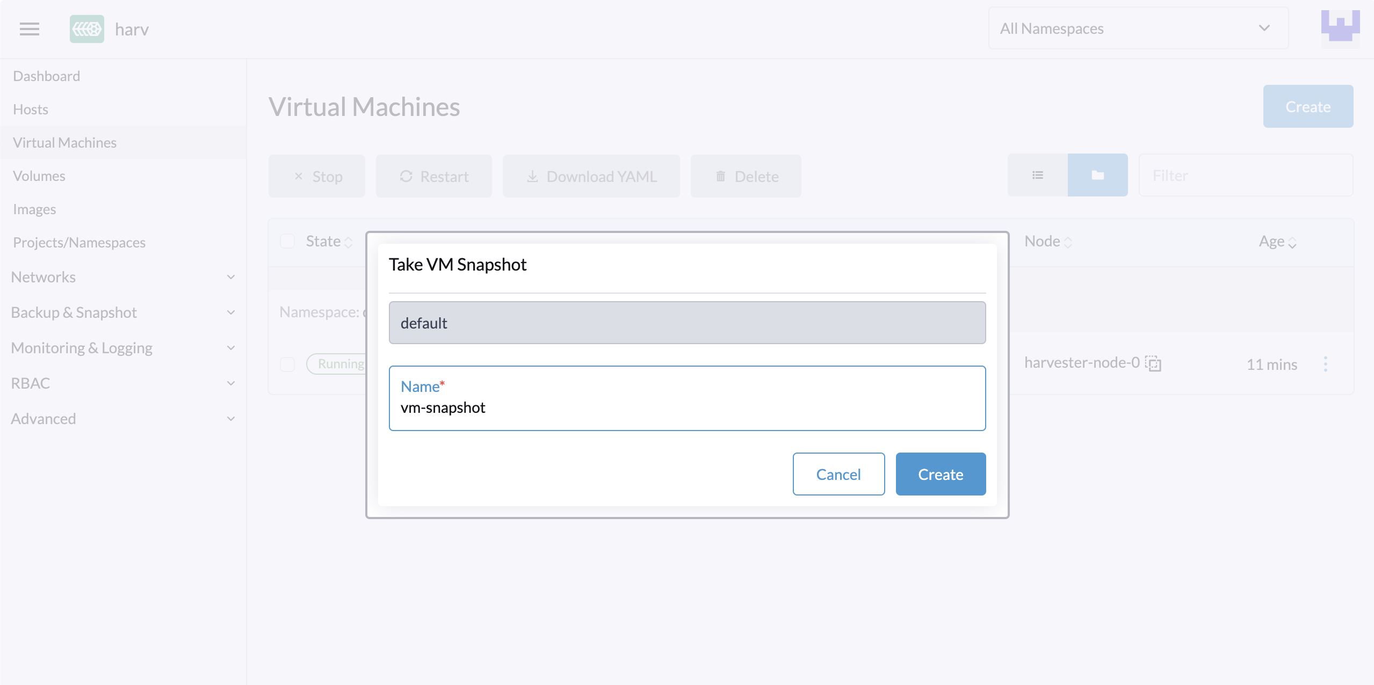Expand the Backup & Snapshot section

click(122, 312)
